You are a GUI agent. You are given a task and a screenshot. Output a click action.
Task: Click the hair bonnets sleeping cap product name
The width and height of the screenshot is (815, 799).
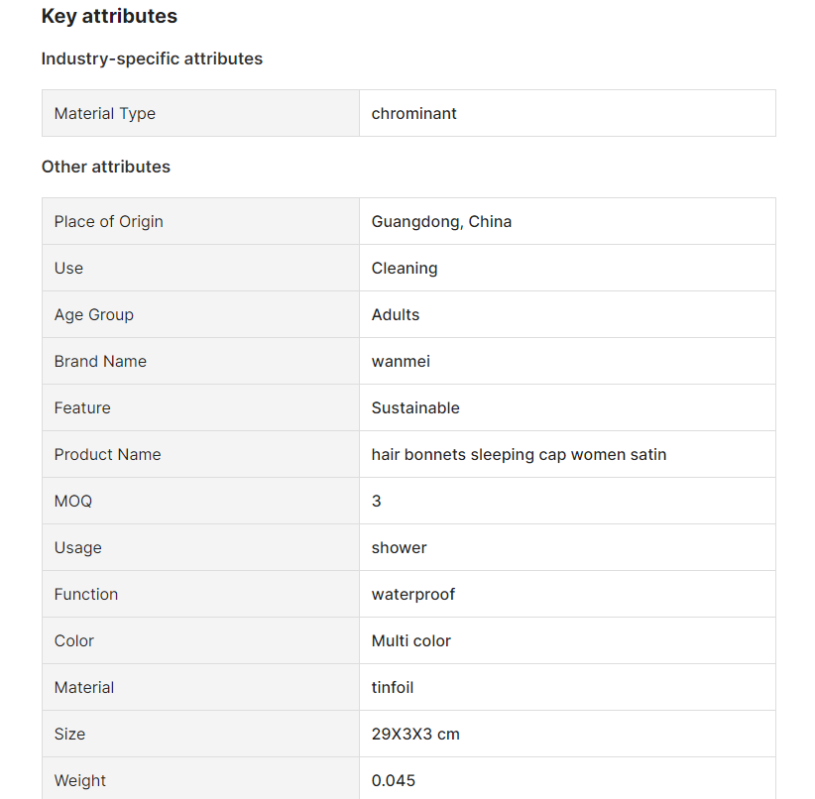pos(519,455)
